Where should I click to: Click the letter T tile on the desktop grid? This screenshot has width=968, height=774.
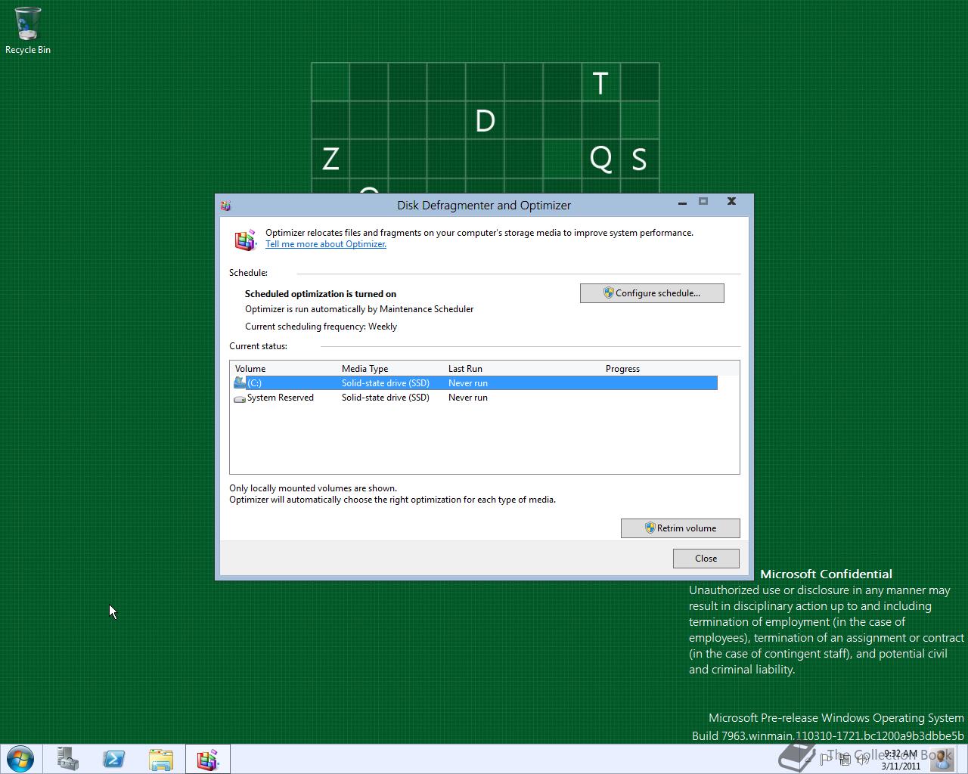pos(600,82)
